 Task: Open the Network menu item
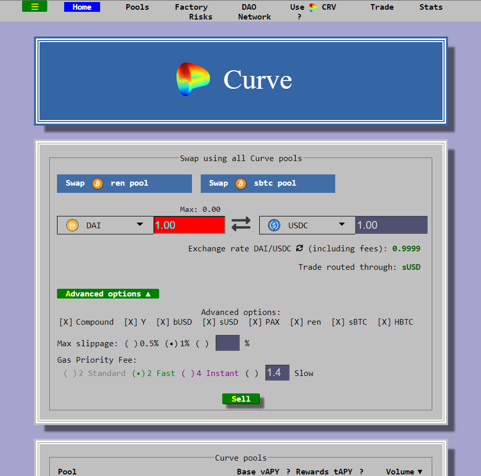click(x=254, y=17)
